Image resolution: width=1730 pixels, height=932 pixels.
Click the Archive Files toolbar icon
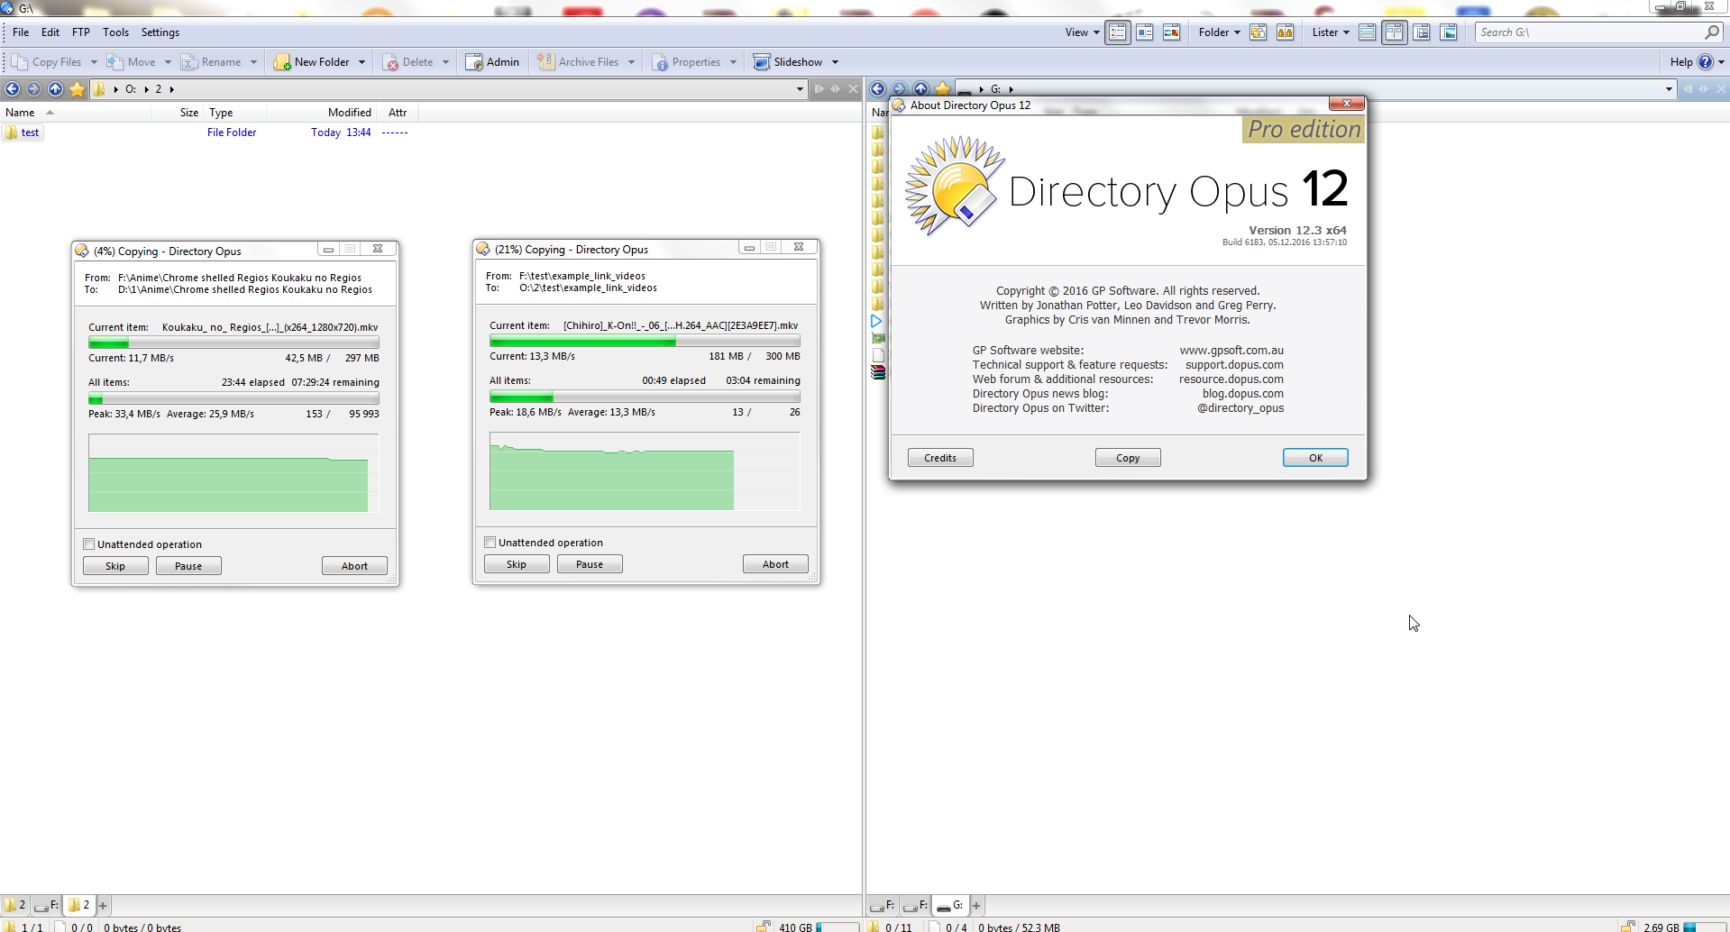coord(546,62)
